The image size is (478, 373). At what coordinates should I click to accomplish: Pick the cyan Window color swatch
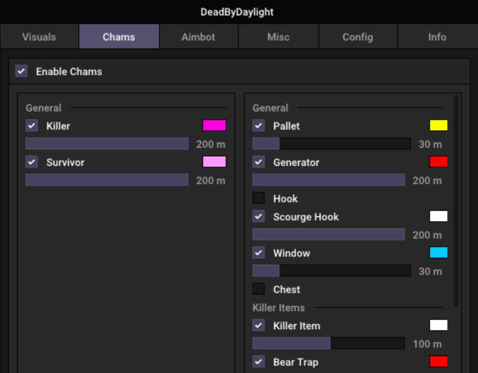pos(438,253)
